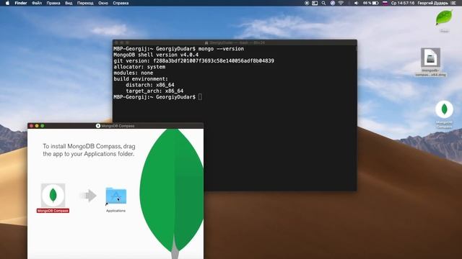Click the git version hash line in Terminal
The height and width of the screenshot is (259, 462).
point(194,60)
